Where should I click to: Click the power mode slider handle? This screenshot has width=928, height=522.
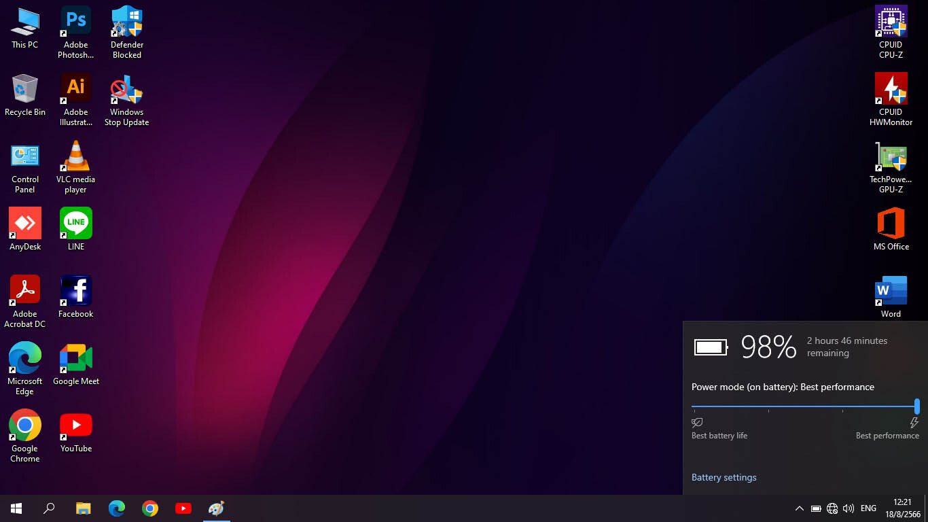point(917,406)
